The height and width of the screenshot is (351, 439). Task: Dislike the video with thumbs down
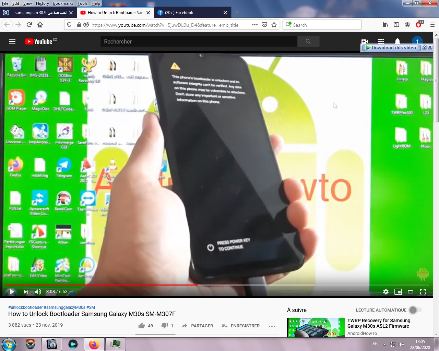coord(165,326)
